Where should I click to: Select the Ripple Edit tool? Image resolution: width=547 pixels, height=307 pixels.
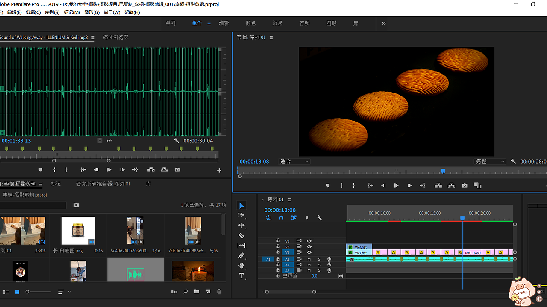(241, 225)
